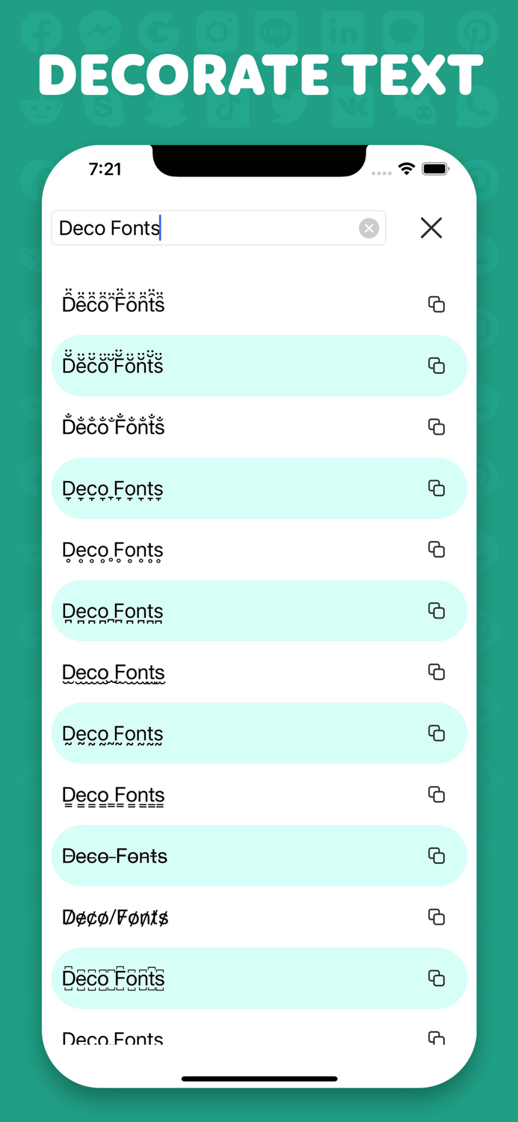Select the boxed Deco Fonts preview
Viewport: 518px width, 1122px height.
(x=113, y=978)
